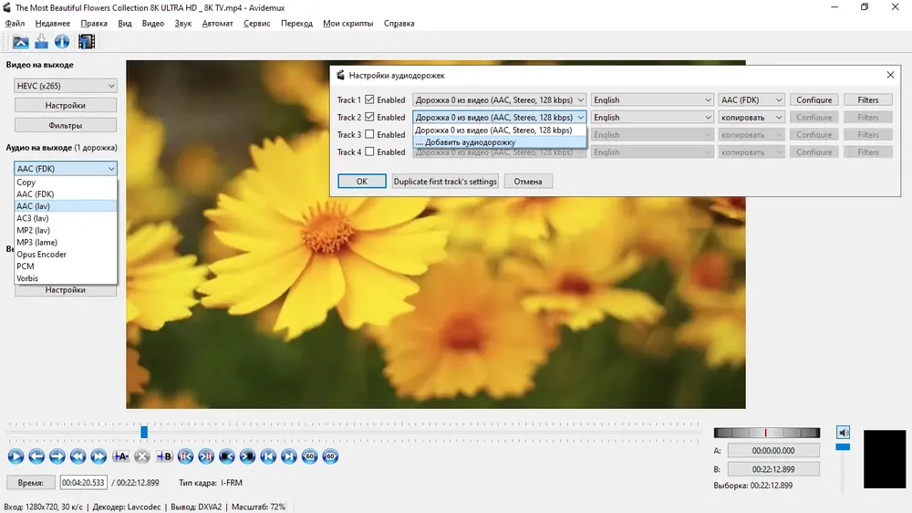
Task: Go to previous frame with left arrow
Action: [36, 456]
